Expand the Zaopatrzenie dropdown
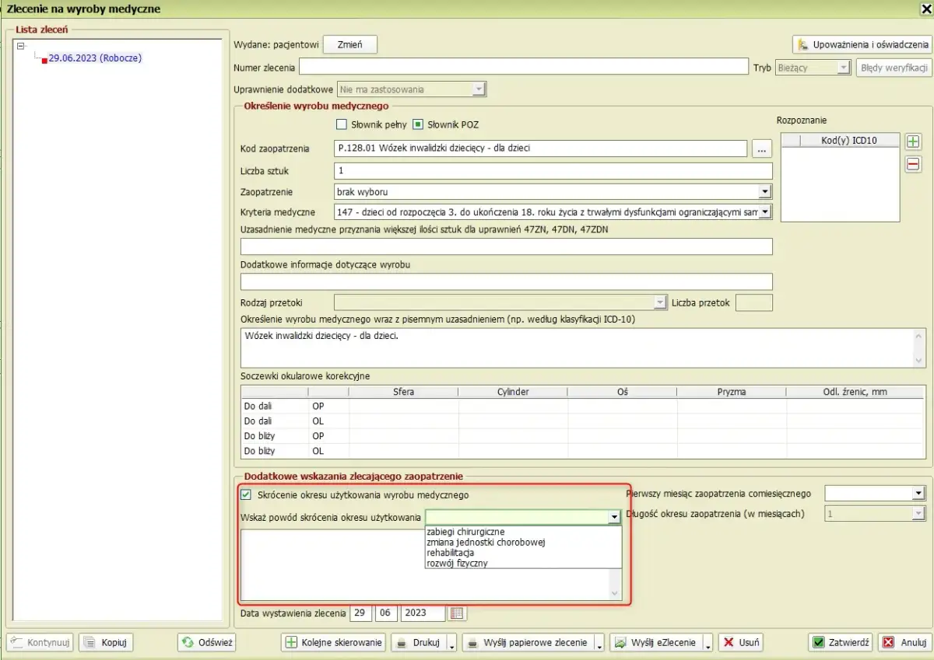Screen dimensions: 934x660 coord(764,191)
